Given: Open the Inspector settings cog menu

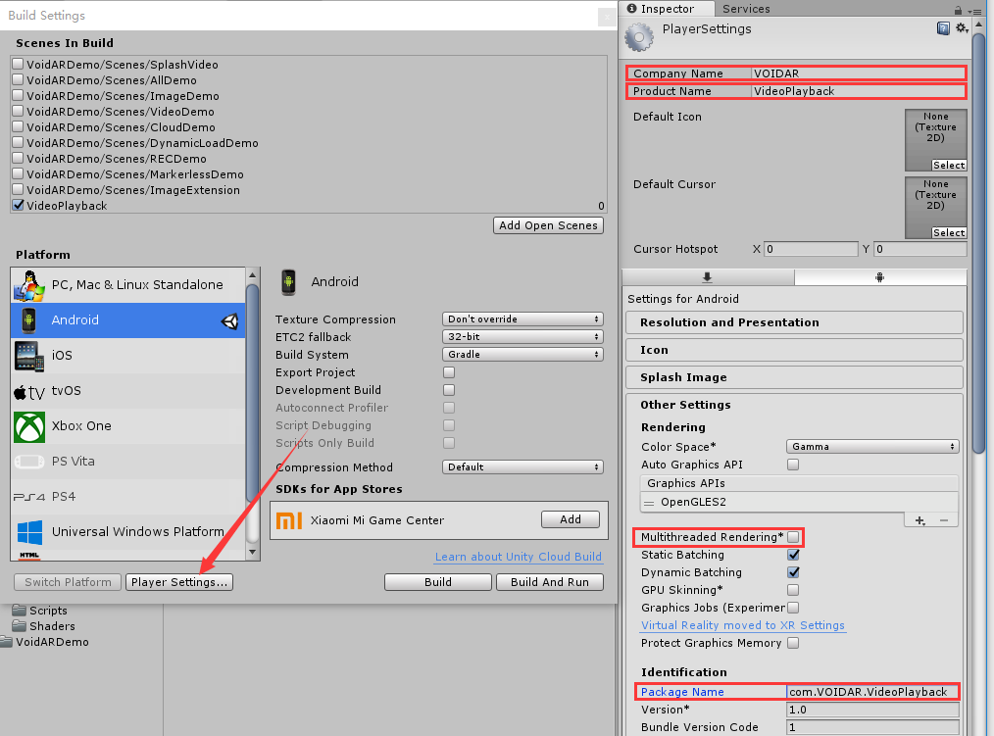Looking at the screenshot, I should [x=962, y=27].
